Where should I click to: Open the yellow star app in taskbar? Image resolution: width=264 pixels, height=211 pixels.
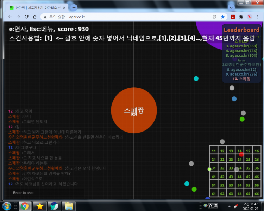click(x=40, y=206)
